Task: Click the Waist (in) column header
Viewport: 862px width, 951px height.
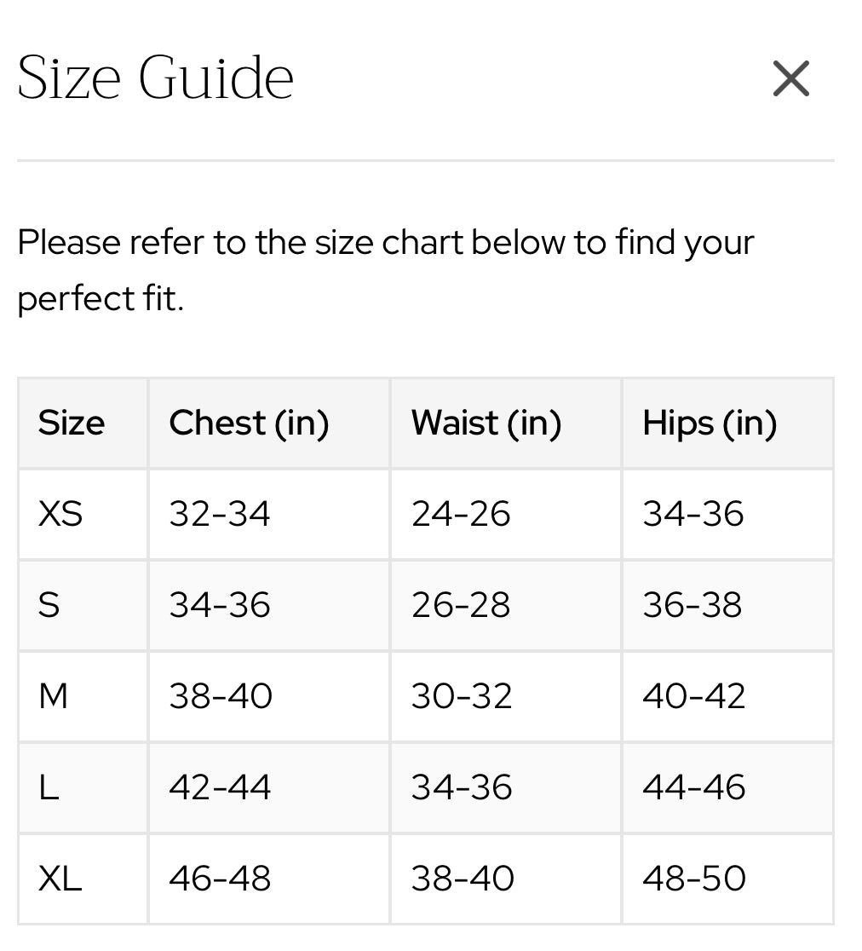Action: [x=486, y=423]
